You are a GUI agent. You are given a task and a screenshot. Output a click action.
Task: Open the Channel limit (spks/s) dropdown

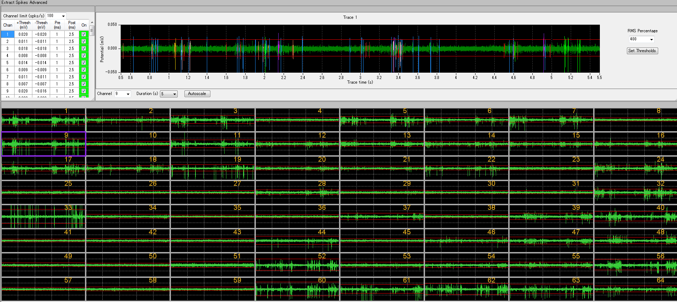(x=63, y=16)
